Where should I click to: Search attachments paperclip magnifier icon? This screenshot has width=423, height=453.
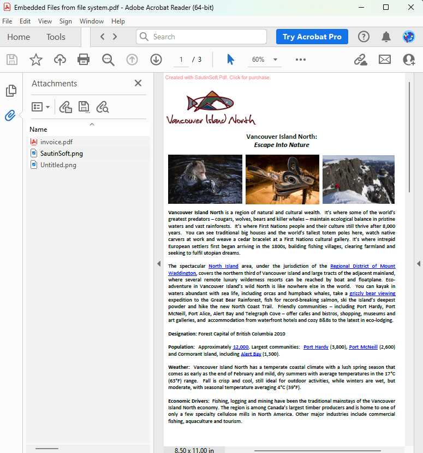click(103, 107)
